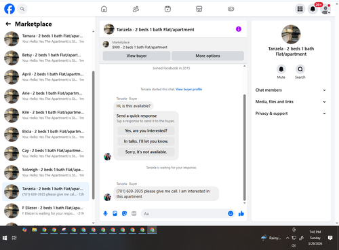Open conversation info purple icon
Image resolution: width=339 pixels, height=250 pixels.
(x=239, y=29)
